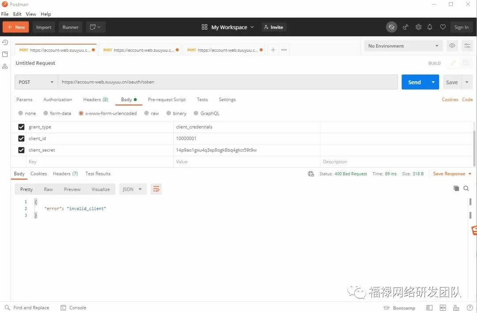Expand the Save button options arrow
The image size is (477, 313).
467,82
